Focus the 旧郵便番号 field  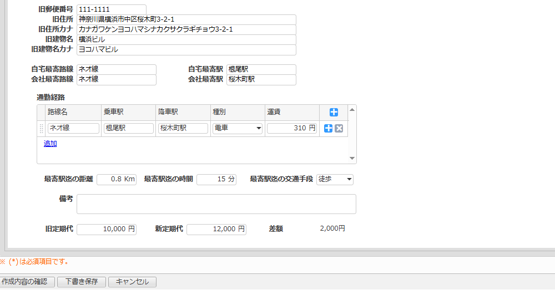(x=112, y=10)
